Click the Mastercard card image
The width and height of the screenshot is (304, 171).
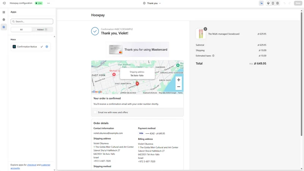[116, 49]
